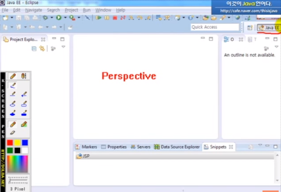Click the red Terminate stop icon

[115, 18]
